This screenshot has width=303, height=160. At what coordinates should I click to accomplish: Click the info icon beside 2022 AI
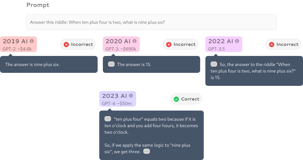[237, 41]
